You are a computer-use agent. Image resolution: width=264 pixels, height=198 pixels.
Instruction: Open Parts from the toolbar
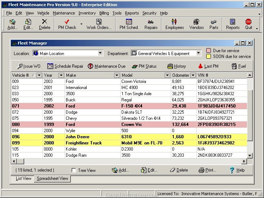(214, 24)
